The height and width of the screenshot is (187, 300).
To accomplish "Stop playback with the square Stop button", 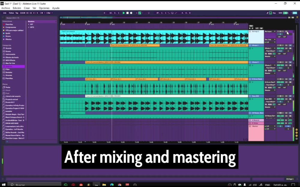I will point(127,13).
